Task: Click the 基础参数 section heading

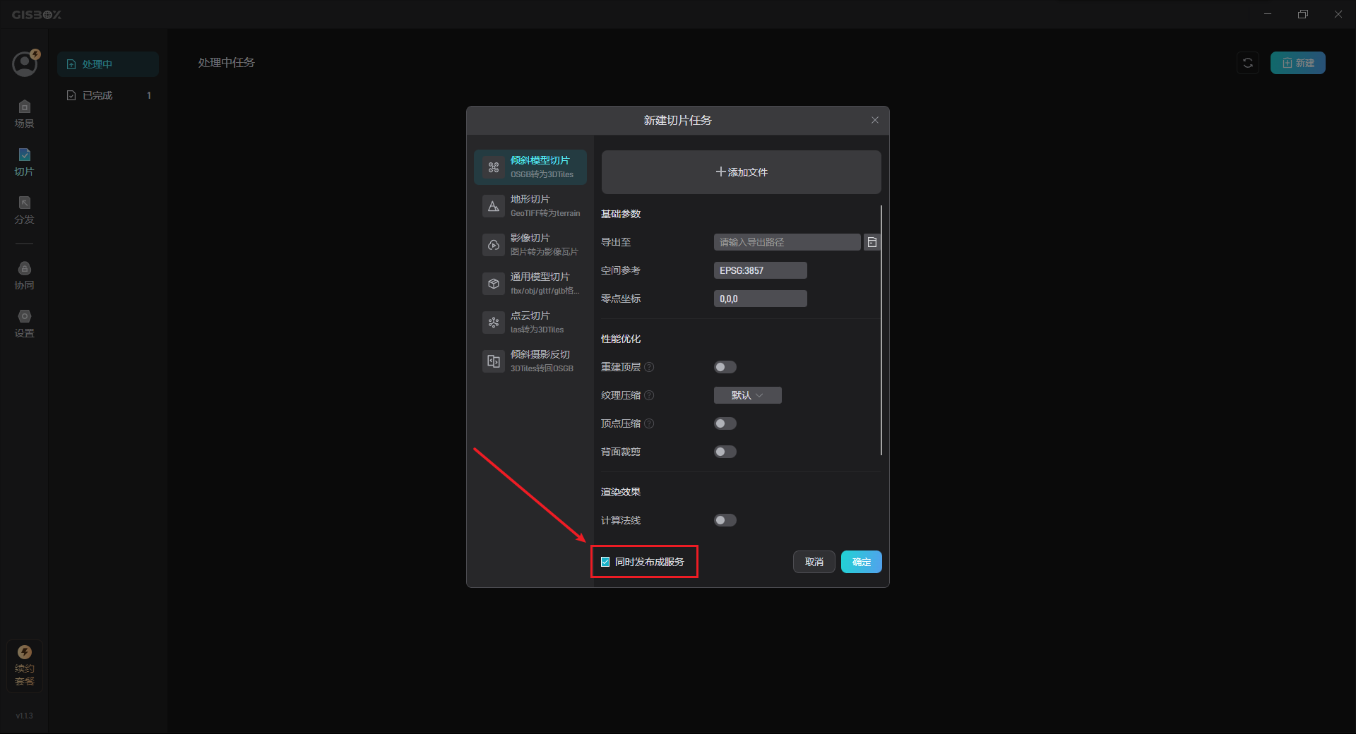Action: pos(621,214)
